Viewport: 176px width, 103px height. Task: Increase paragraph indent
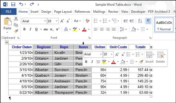(131, 21)
